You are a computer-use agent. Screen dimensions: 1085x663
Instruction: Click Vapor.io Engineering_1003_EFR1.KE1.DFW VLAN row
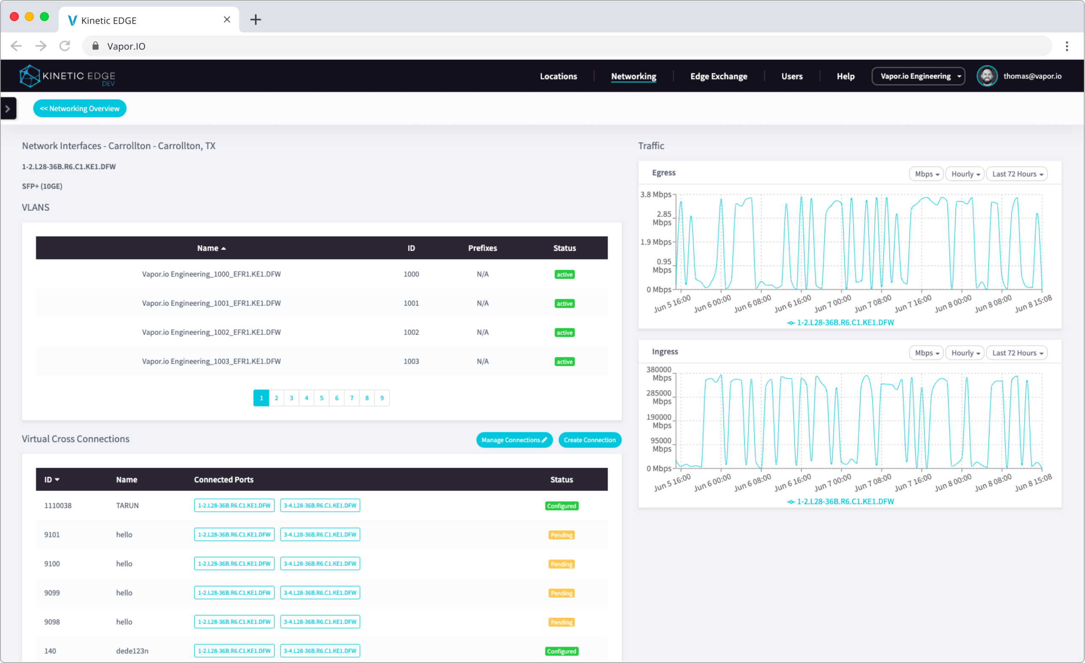tap(322, 361)
